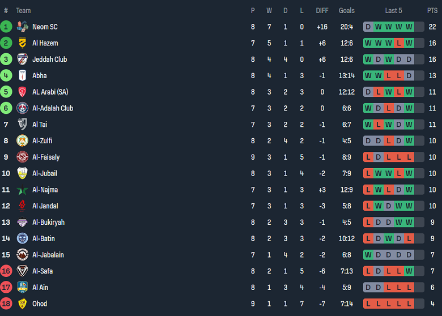The image size is (442, 316).
Task: Click the Al Hazem team crest
Action: (22, 43)
